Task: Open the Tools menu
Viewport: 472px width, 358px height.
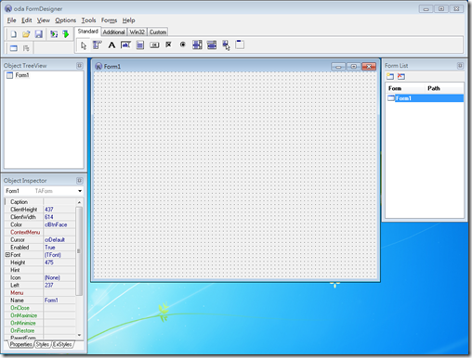Action: click(88, 20)
